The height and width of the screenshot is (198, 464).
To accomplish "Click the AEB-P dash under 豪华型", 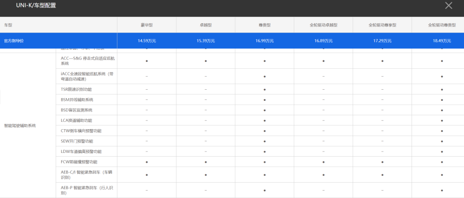I will coord(147,190).
